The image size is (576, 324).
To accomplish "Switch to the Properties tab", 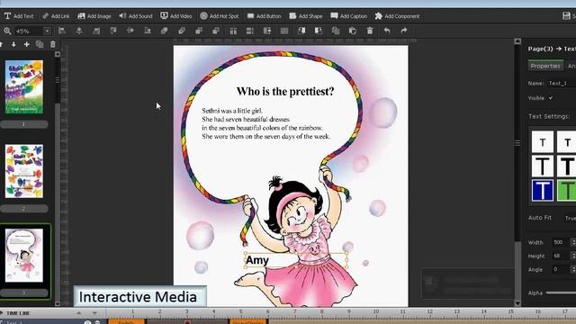I will point(545,66).
